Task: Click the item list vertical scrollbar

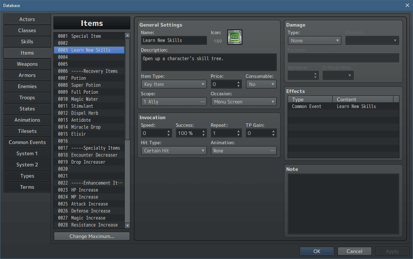Action: click(x=128, y=89)
